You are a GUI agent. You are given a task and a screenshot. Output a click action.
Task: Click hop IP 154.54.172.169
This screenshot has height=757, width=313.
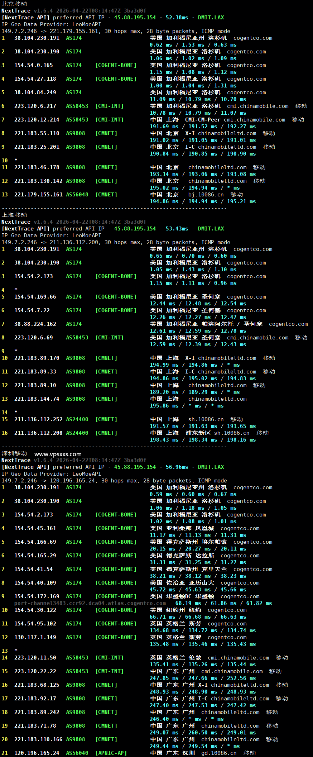pyautogui.click(x=37, y=596)
